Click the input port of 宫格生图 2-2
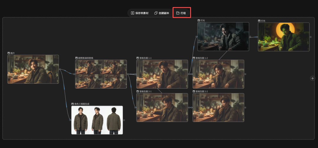The image size is (318, 148). point(191,108)
